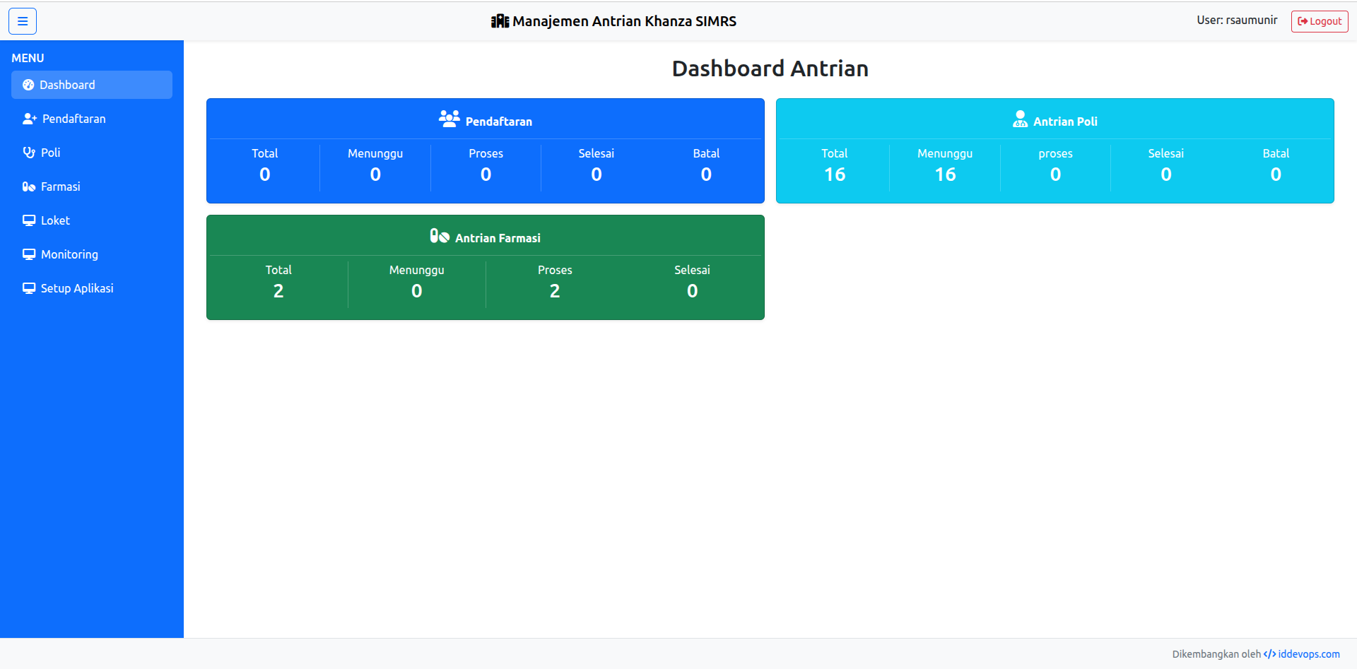Click the hospital icon beside the app title
1357x669 pixels.
[500, 21]
